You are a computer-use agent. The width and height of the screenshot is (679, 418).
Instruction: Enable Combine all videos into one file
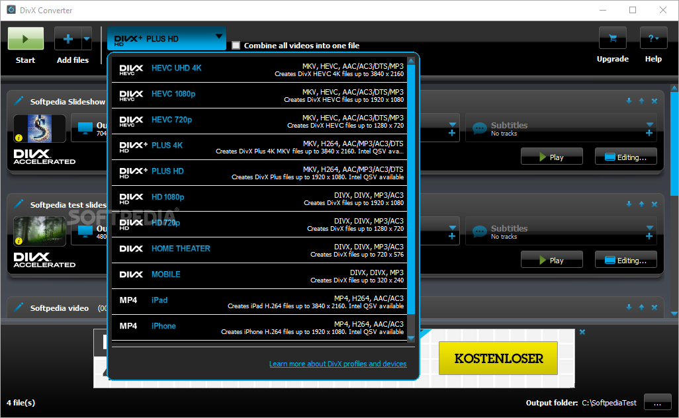236,46
